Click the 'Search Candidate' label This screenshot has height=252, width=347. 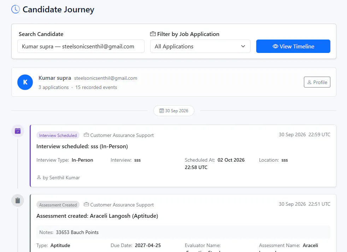pyautogui.click(x=41, y=34)
